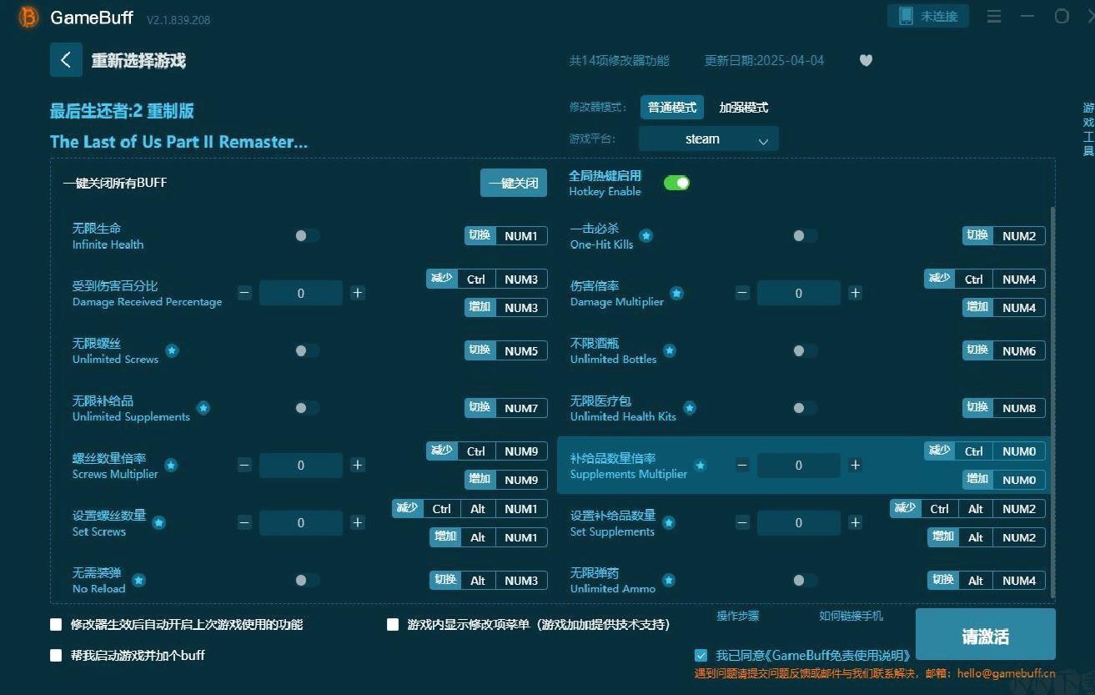
Task: Click star icon next to Supplements Multiplier
Action: click(701, 466)
